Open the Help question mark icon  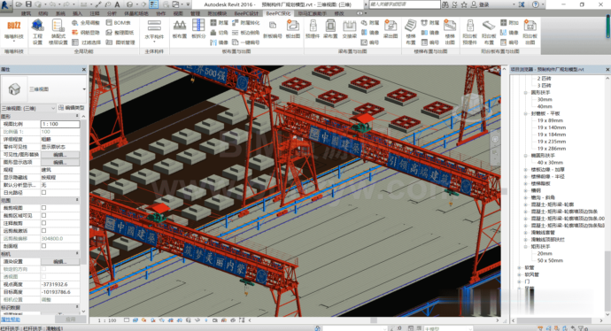536,4
